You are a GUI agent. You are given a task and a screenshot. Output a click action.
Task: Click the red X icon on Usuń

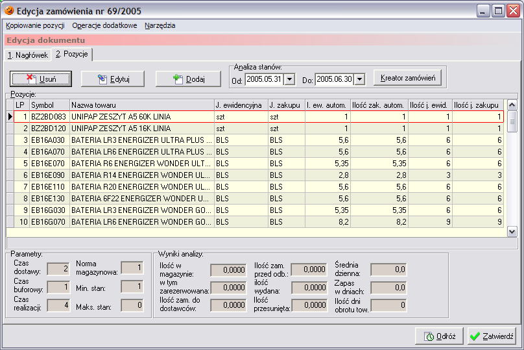[x=31, y=79]
